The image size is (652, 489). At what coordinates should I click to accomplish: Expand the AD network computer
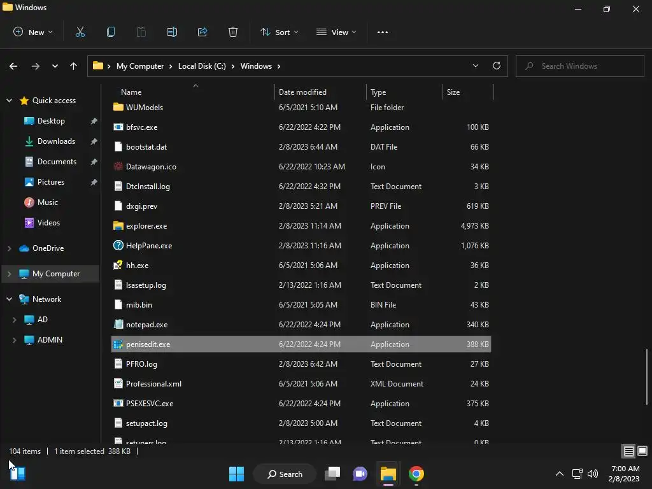14,320
